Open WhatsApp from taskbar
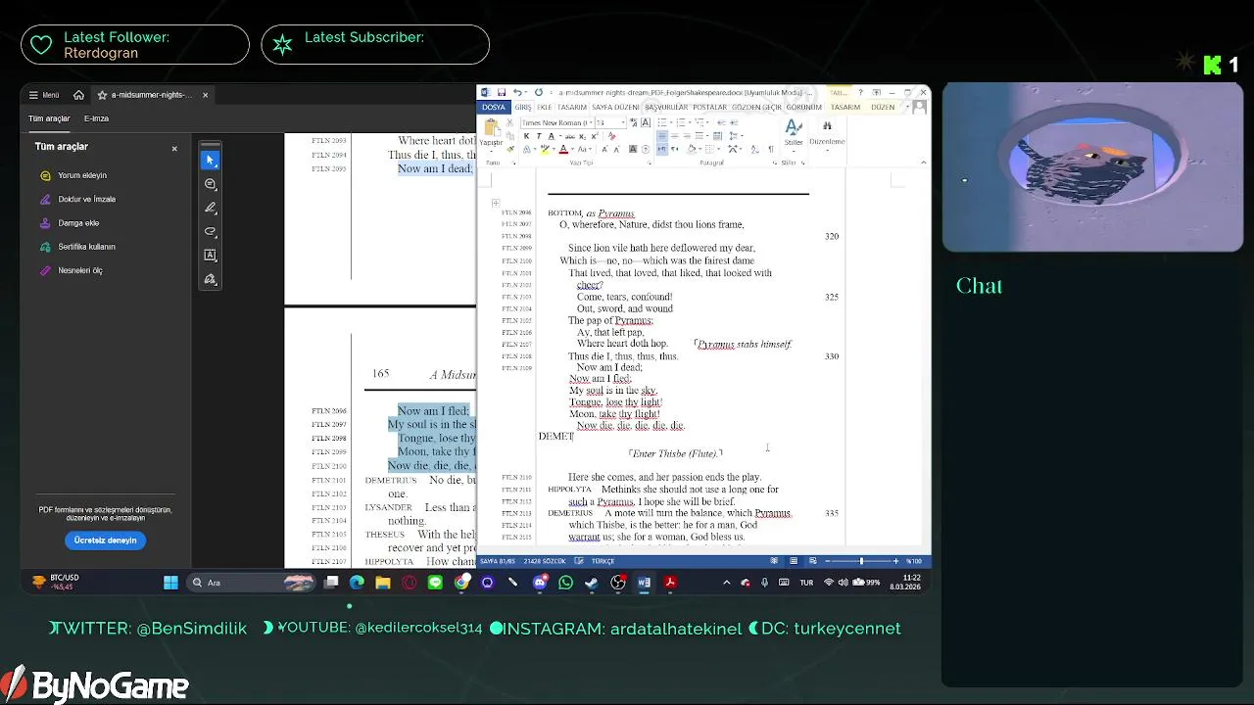This screenshot has height=705, width=1254. (x=565, y=583)
